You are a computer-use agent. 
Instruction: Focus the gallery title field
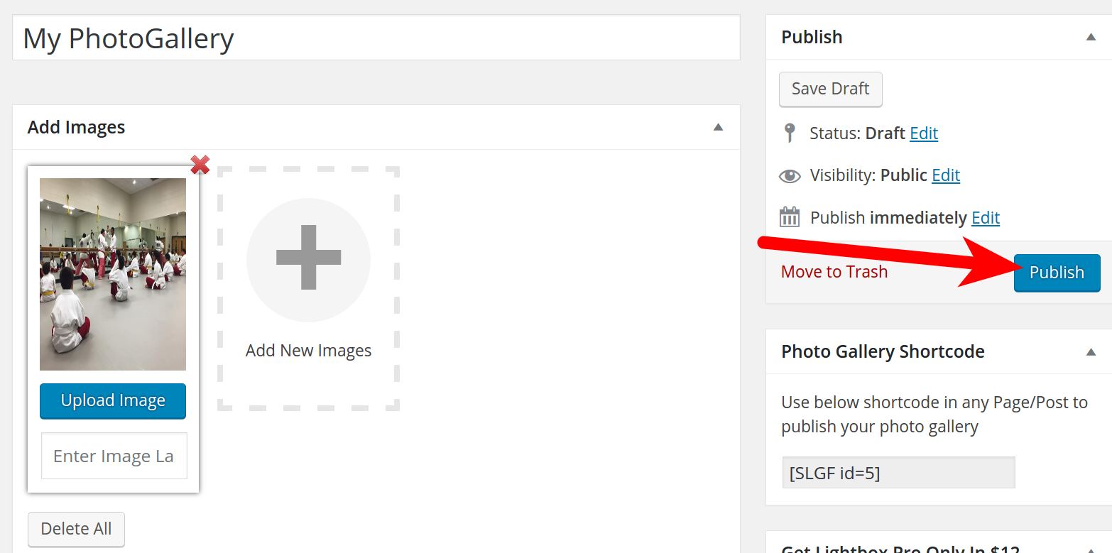[376, 38]
